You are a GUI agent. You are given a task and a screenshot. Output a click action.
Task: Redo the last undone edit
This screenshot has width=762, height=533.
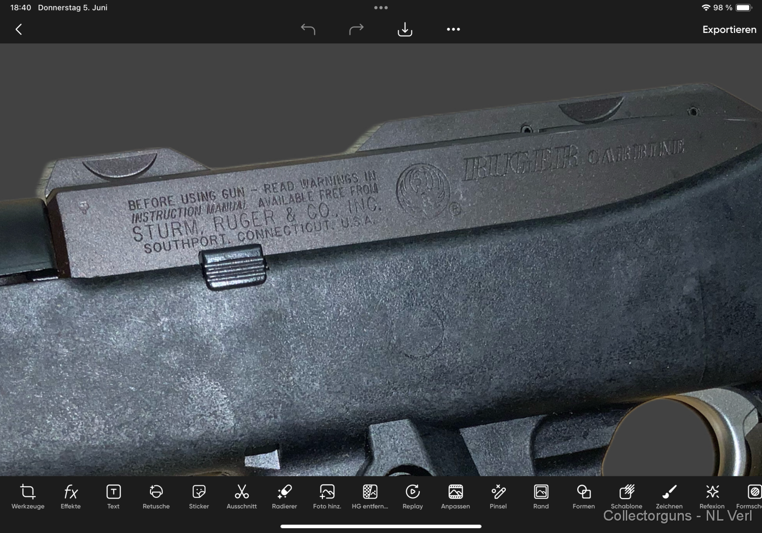[356, 30]
